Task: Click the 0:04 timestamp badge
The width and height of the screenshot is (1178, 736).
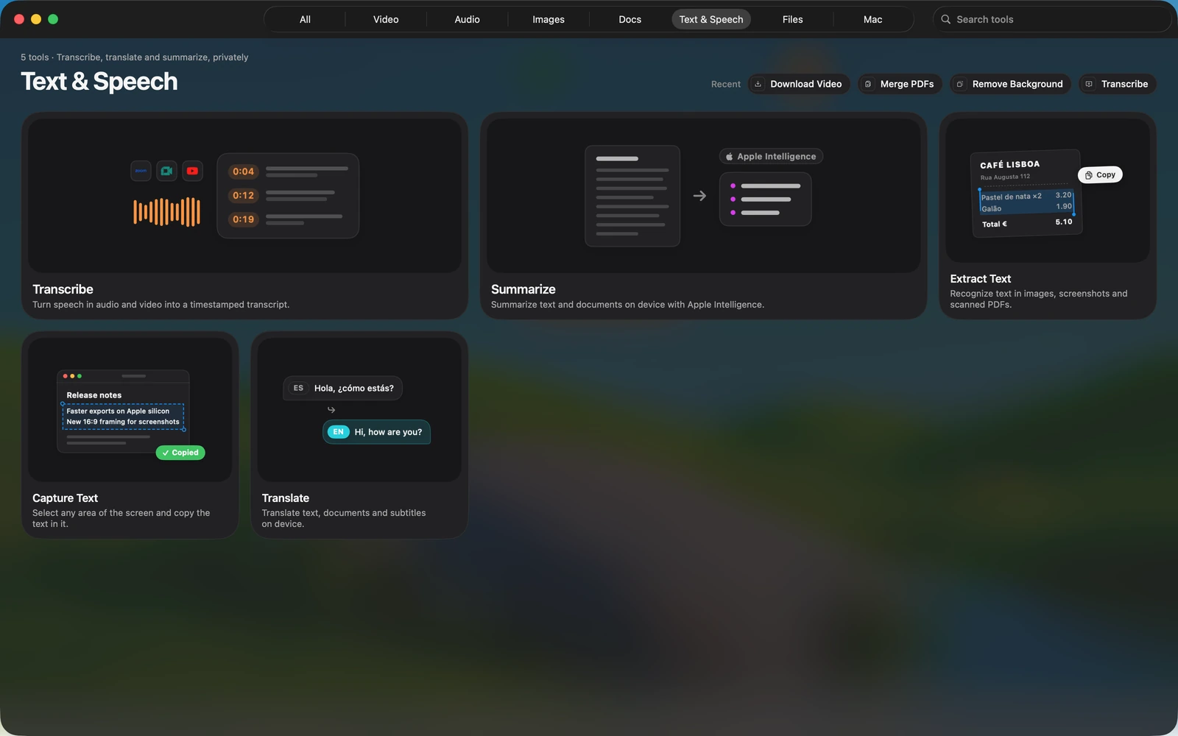Action: tap(243, 171)
